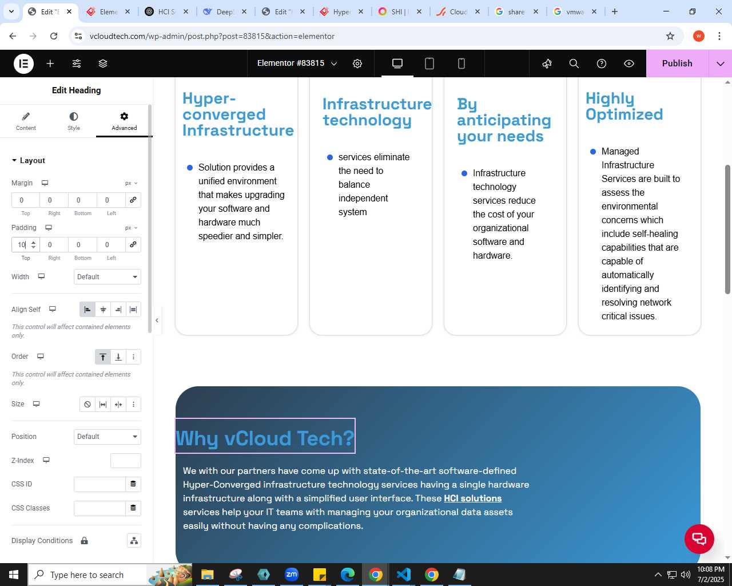The width and height of the screenshot is (732, 586).
Task: Switch to tablet responsive view
Action: pyautogui.click(x=429, y=64)
